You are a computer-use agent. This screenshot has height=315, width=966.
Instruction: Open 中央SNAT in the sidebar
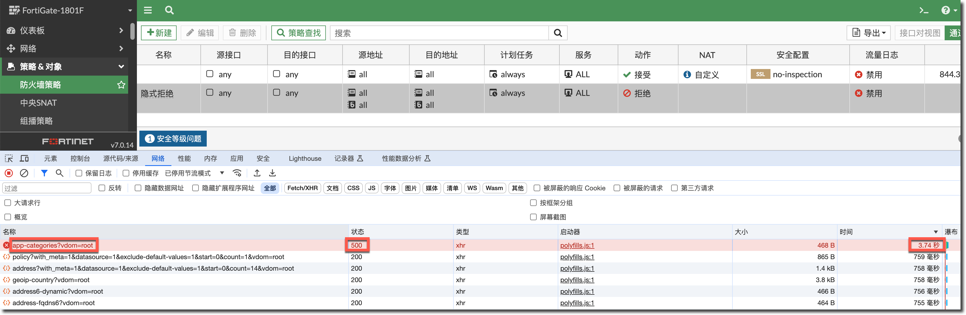click(39, 103)
